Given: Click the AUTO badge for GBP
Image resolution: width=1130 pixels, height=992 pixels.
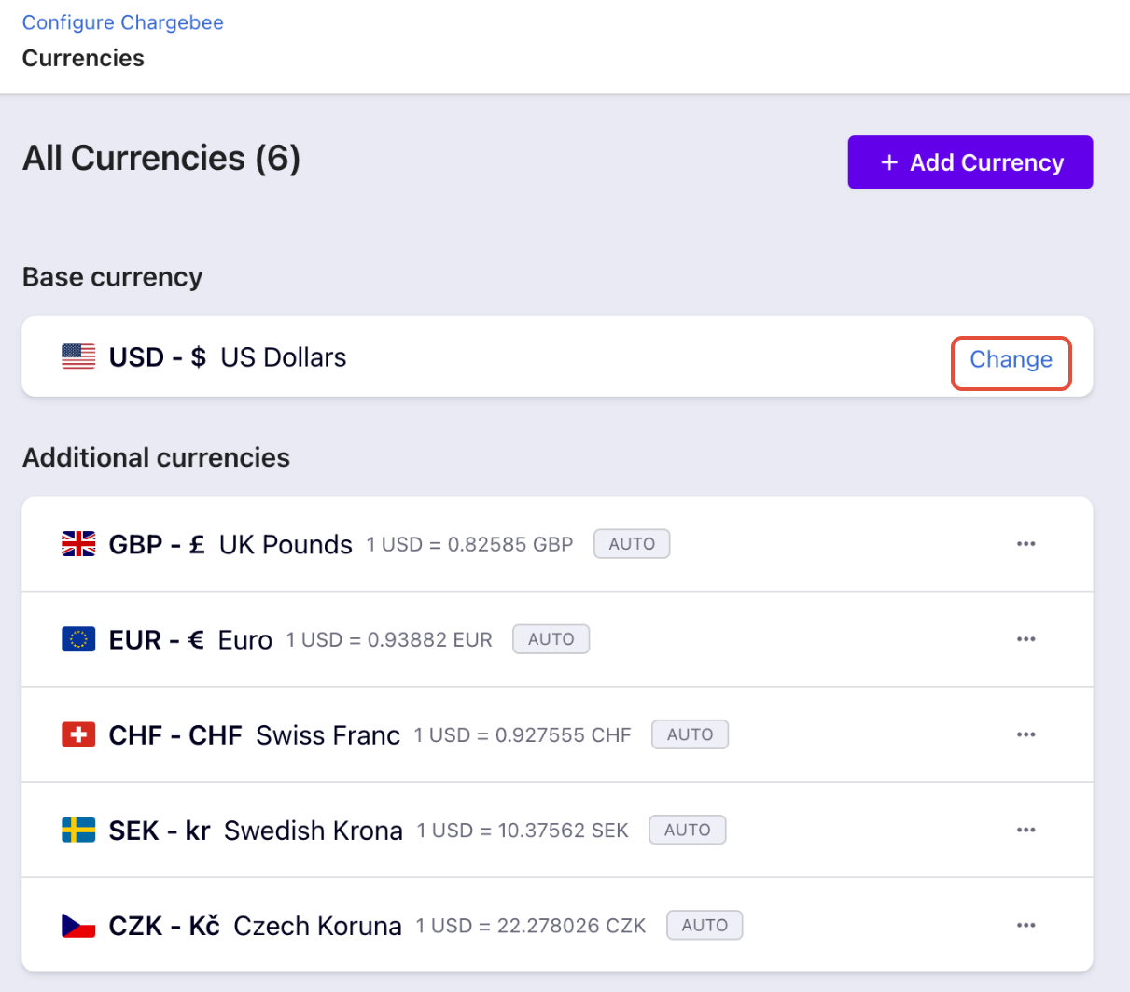Looking at the screenshot, I should (x=632, y=544).
